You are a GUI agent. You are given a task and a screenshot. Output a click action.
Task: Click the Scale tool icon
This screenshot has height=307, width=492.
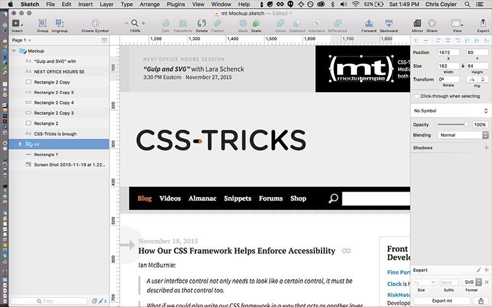pyautogui.click(x=256, y=23)
